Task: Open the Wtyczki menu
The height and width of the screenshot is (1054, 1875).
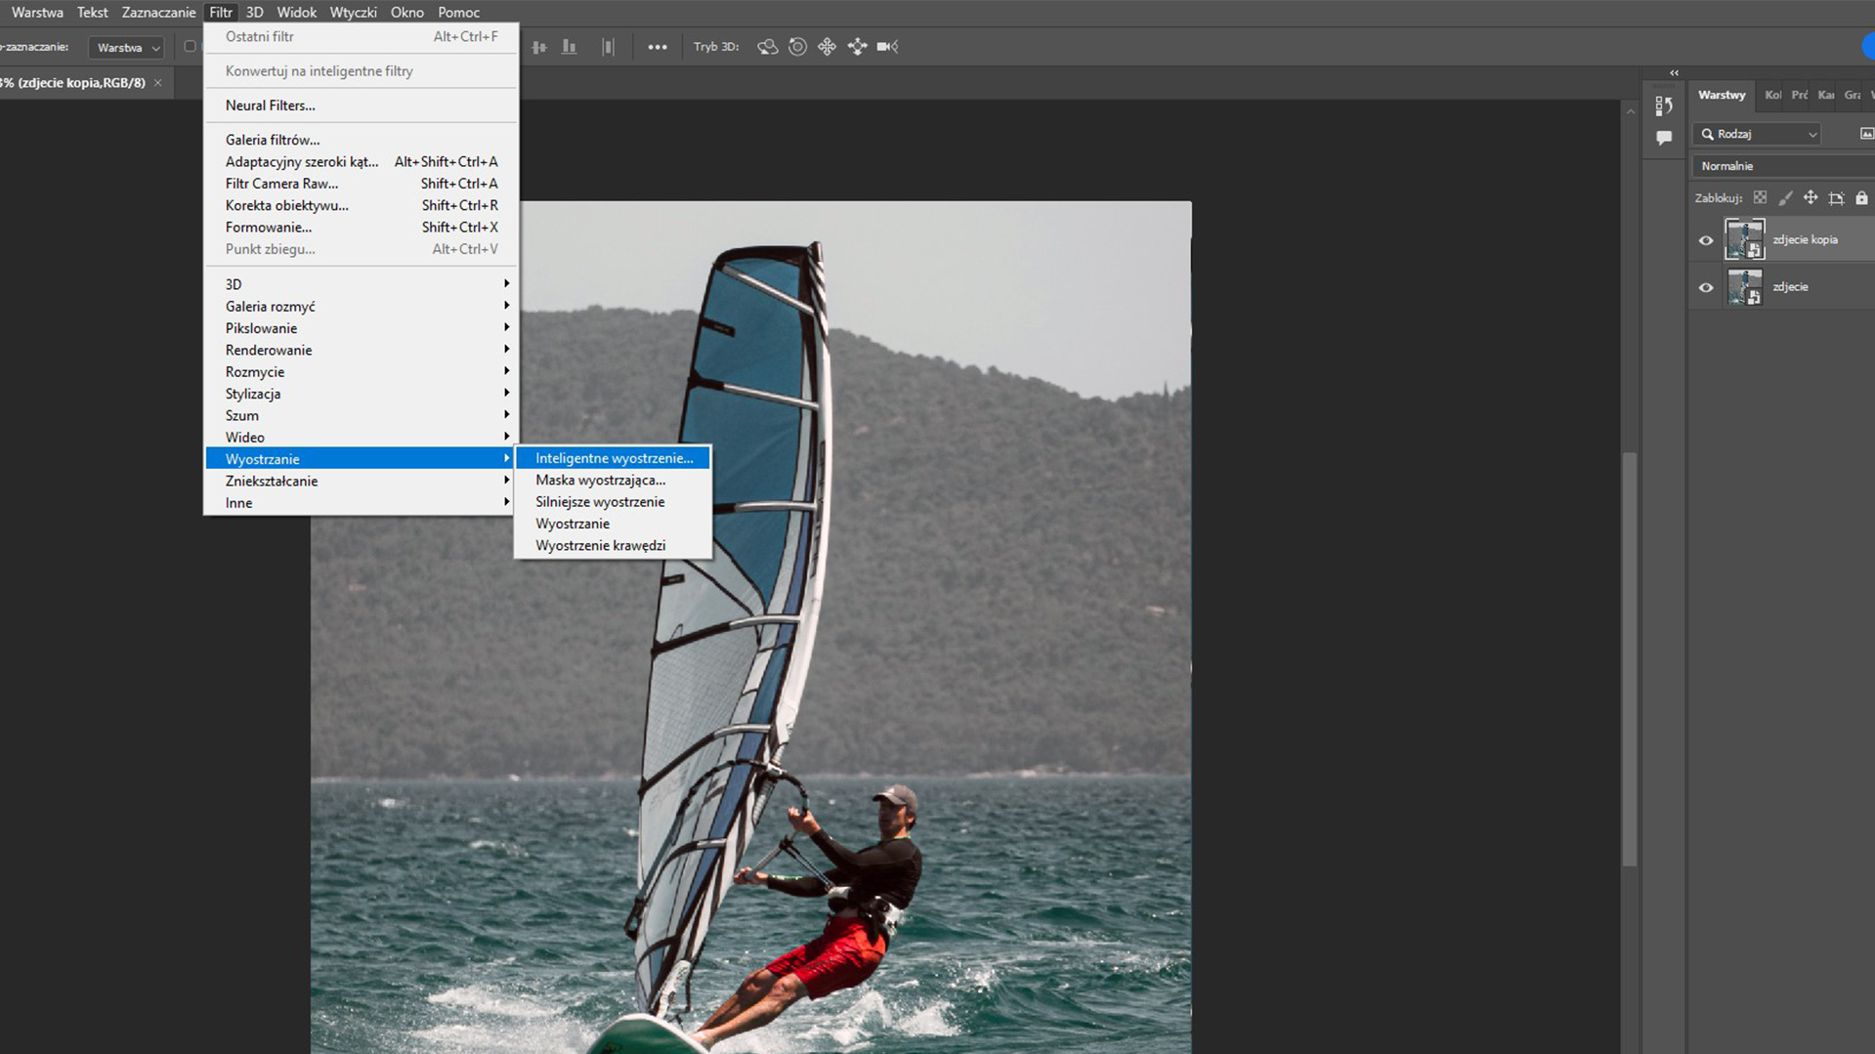Action: coord(353,13)
